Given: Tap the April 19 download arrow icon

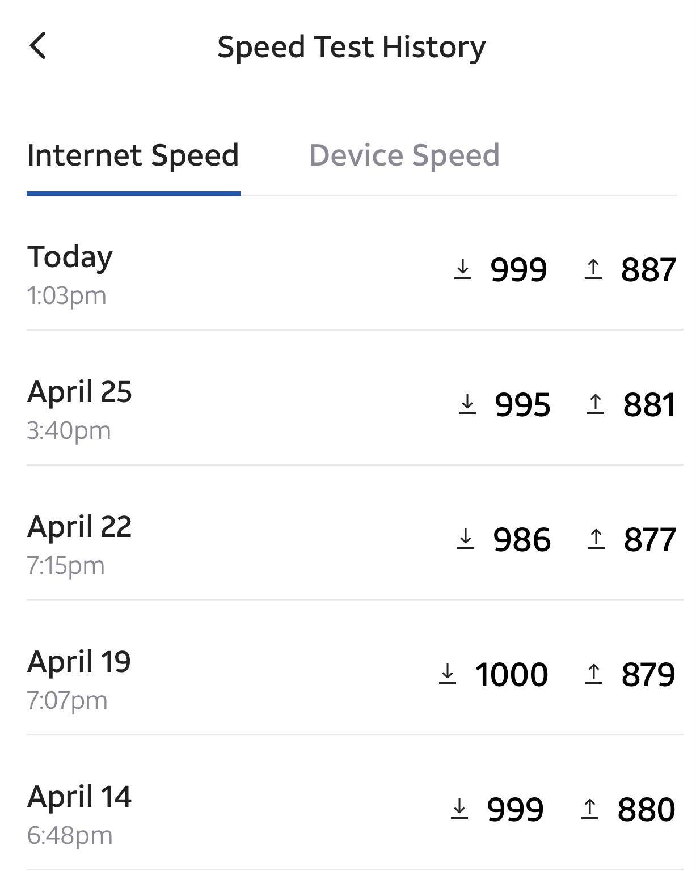Looking at the screenshot, I should tap(448, 674).
